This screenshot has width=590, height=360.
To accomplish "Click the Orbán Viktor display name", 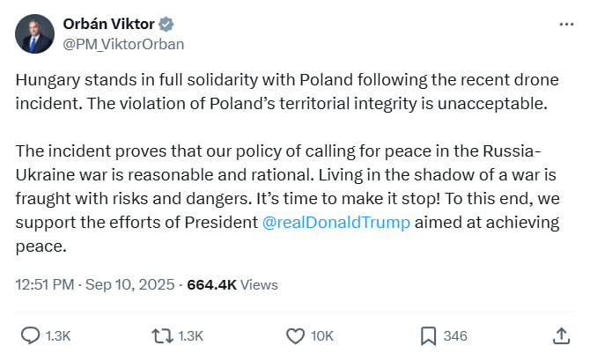I will (x=108, y=24).
